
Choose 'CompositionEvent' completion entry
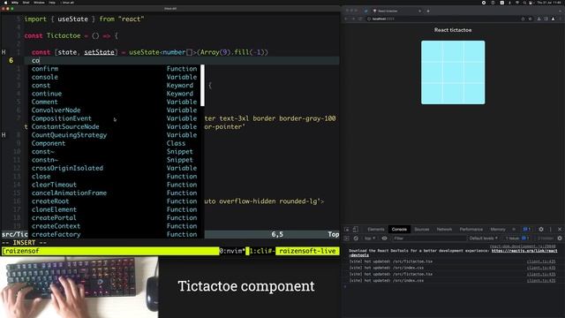[x=115, y=118]
